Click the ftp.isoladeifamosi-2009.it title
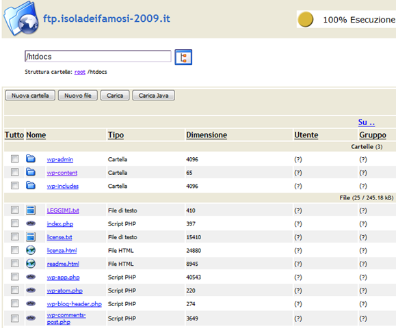Image resolution: width=396 pixels, height=328 pixels. (x=107, y=18)
